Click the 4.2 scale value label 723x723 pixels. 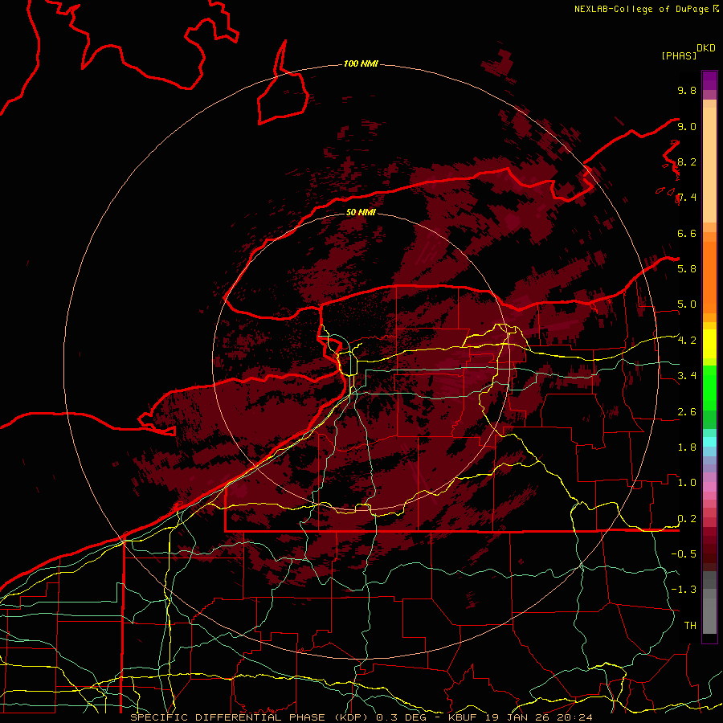click(687, 341)
